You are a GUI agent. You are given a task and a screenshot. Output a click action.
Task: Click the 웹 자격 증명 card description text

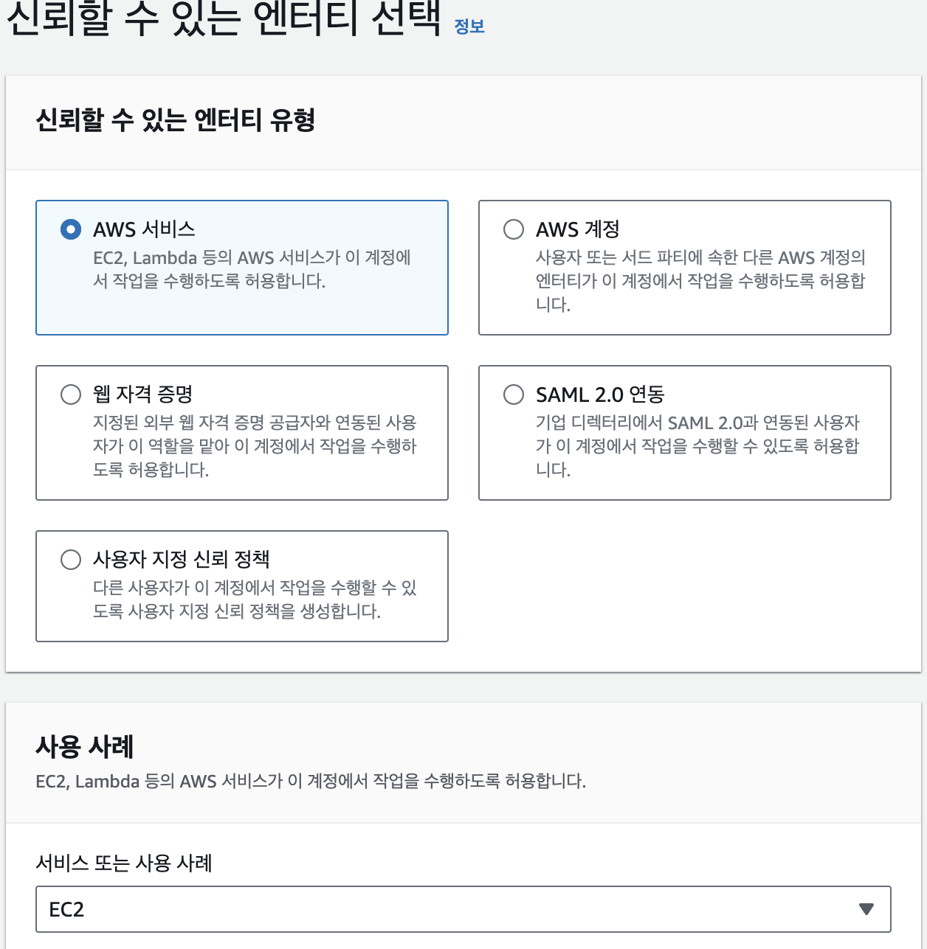pyautogui.click(x=255, y=445)
